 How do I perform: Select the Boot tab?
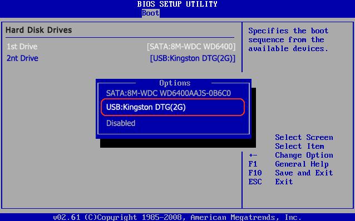[x=151, y=13]
